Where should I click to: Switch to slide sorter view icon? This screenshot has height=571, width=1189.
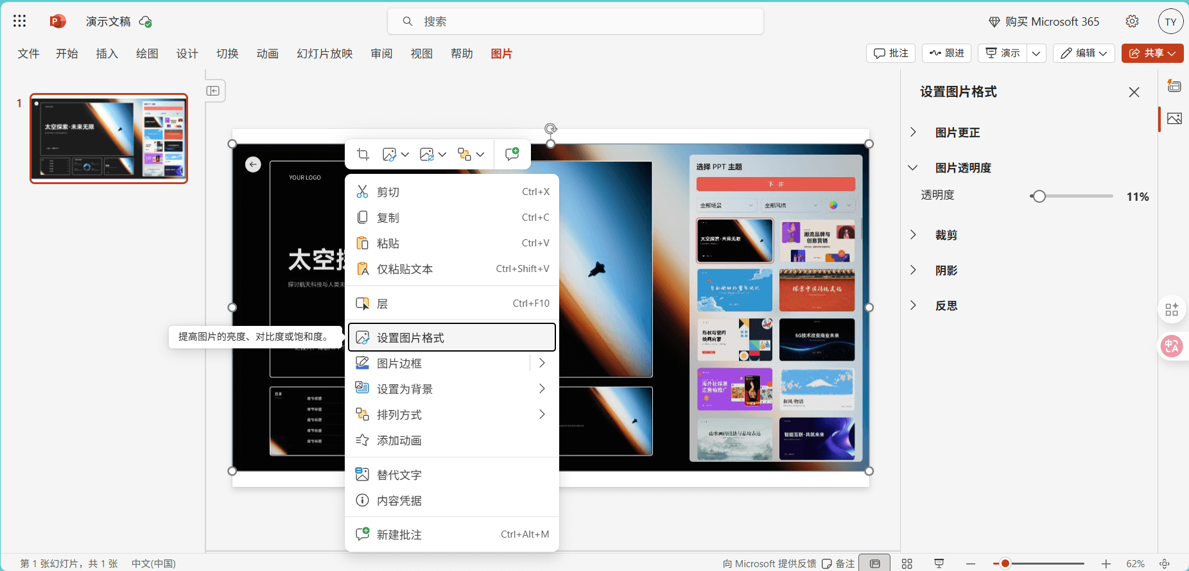click(x=907, y=563)
